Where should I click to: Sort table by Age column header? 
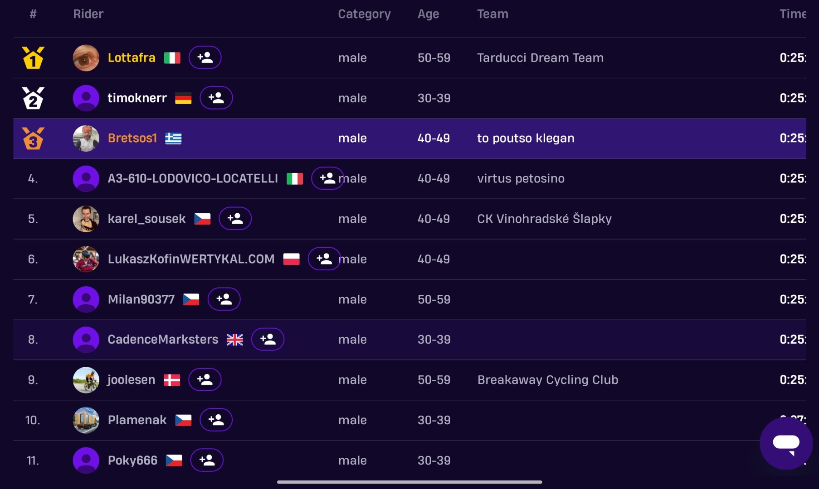click(428, 14)
